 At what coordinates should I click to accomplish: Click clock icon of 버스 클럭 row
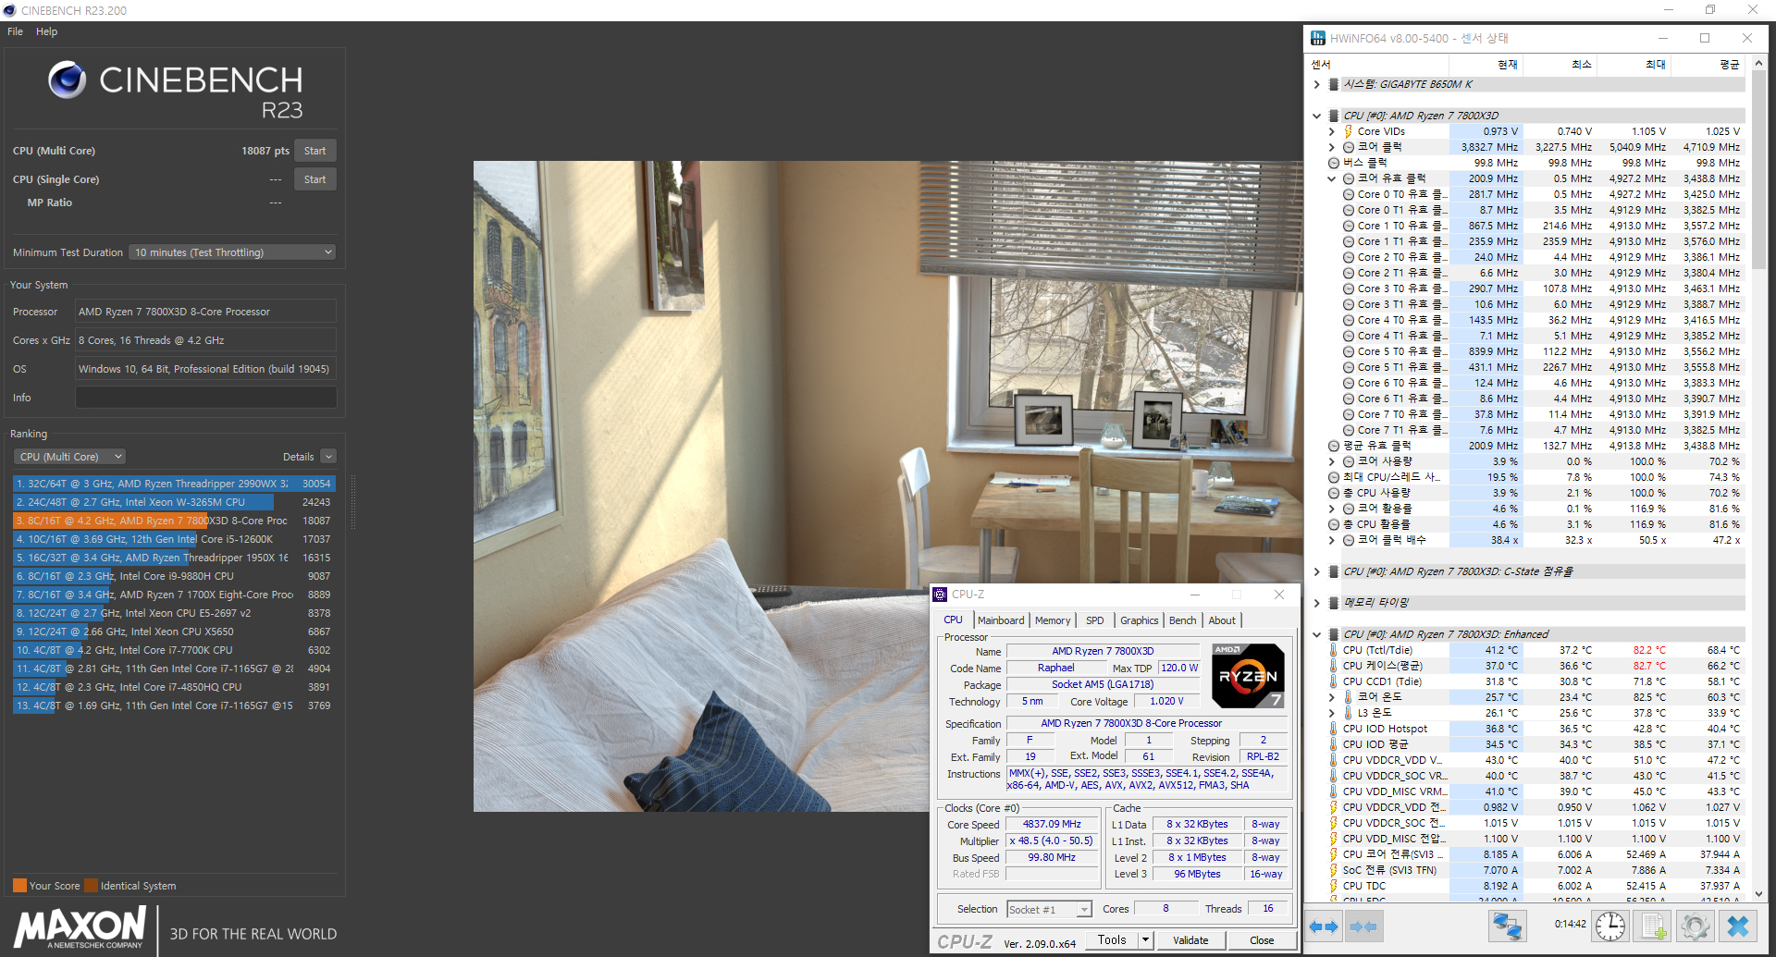tap(1334, 163)
